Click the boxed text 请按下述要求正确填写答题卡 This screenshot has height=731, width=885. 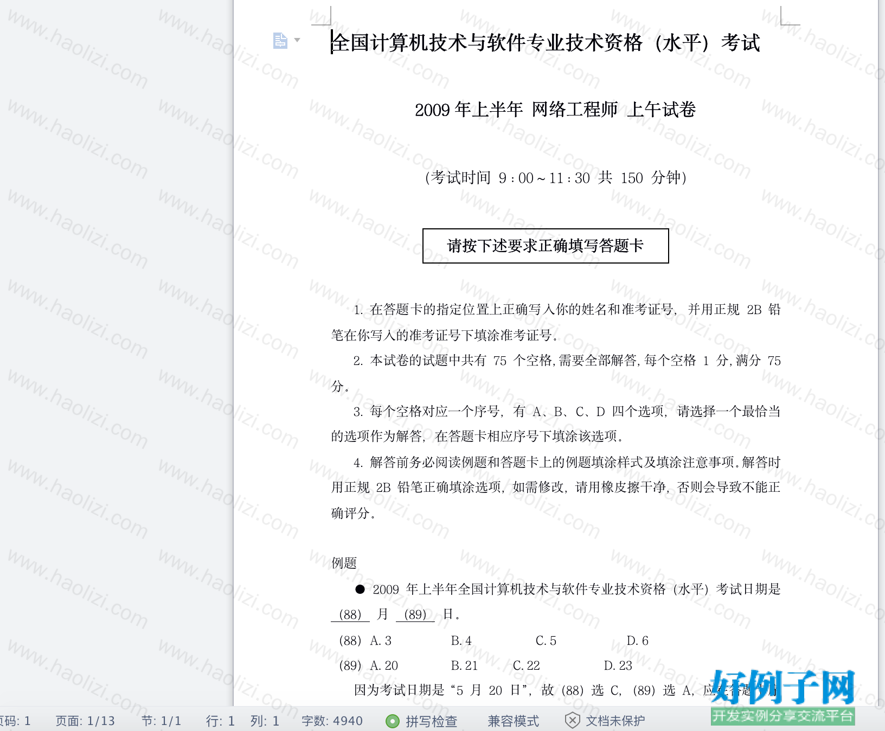coord(545,246)
